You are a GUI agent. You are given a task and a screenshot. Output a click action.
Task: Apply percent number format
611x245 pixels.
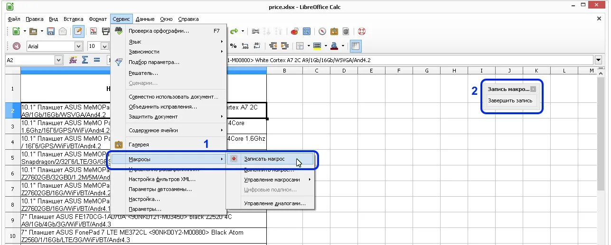[233, 46]
